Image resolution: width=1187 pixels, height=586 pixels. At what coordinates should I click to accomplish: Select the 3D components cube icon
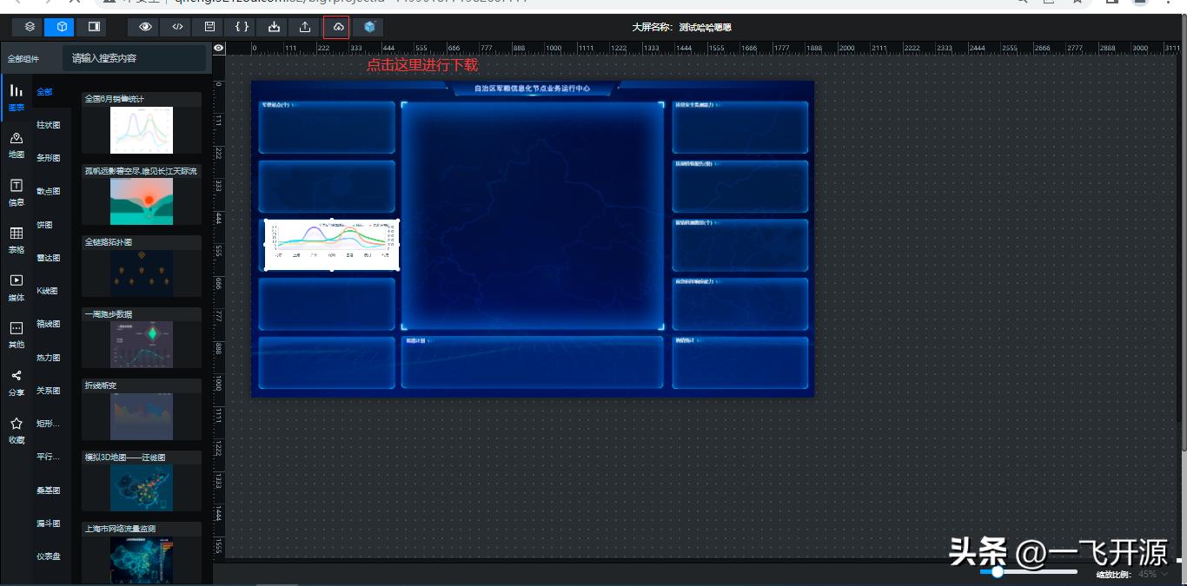point(61,26)
